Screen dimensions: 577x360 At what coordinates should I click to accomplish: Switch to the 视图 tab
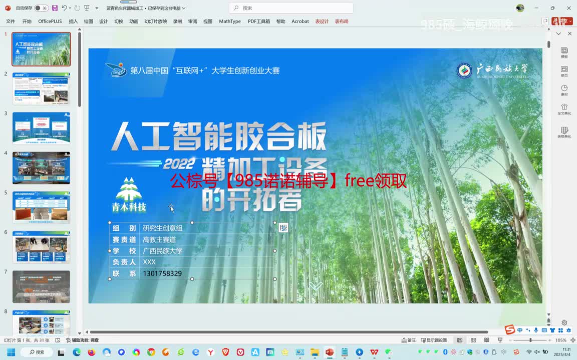[207, 21]
